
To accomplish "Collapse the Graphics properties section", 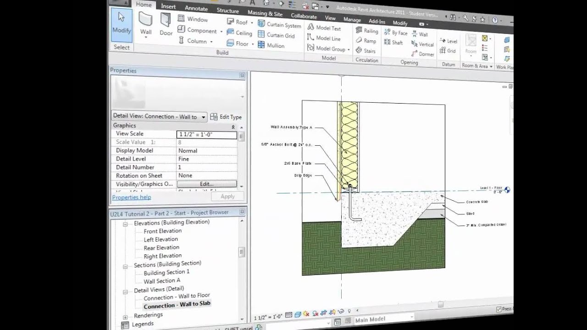I will click(233, 127).
